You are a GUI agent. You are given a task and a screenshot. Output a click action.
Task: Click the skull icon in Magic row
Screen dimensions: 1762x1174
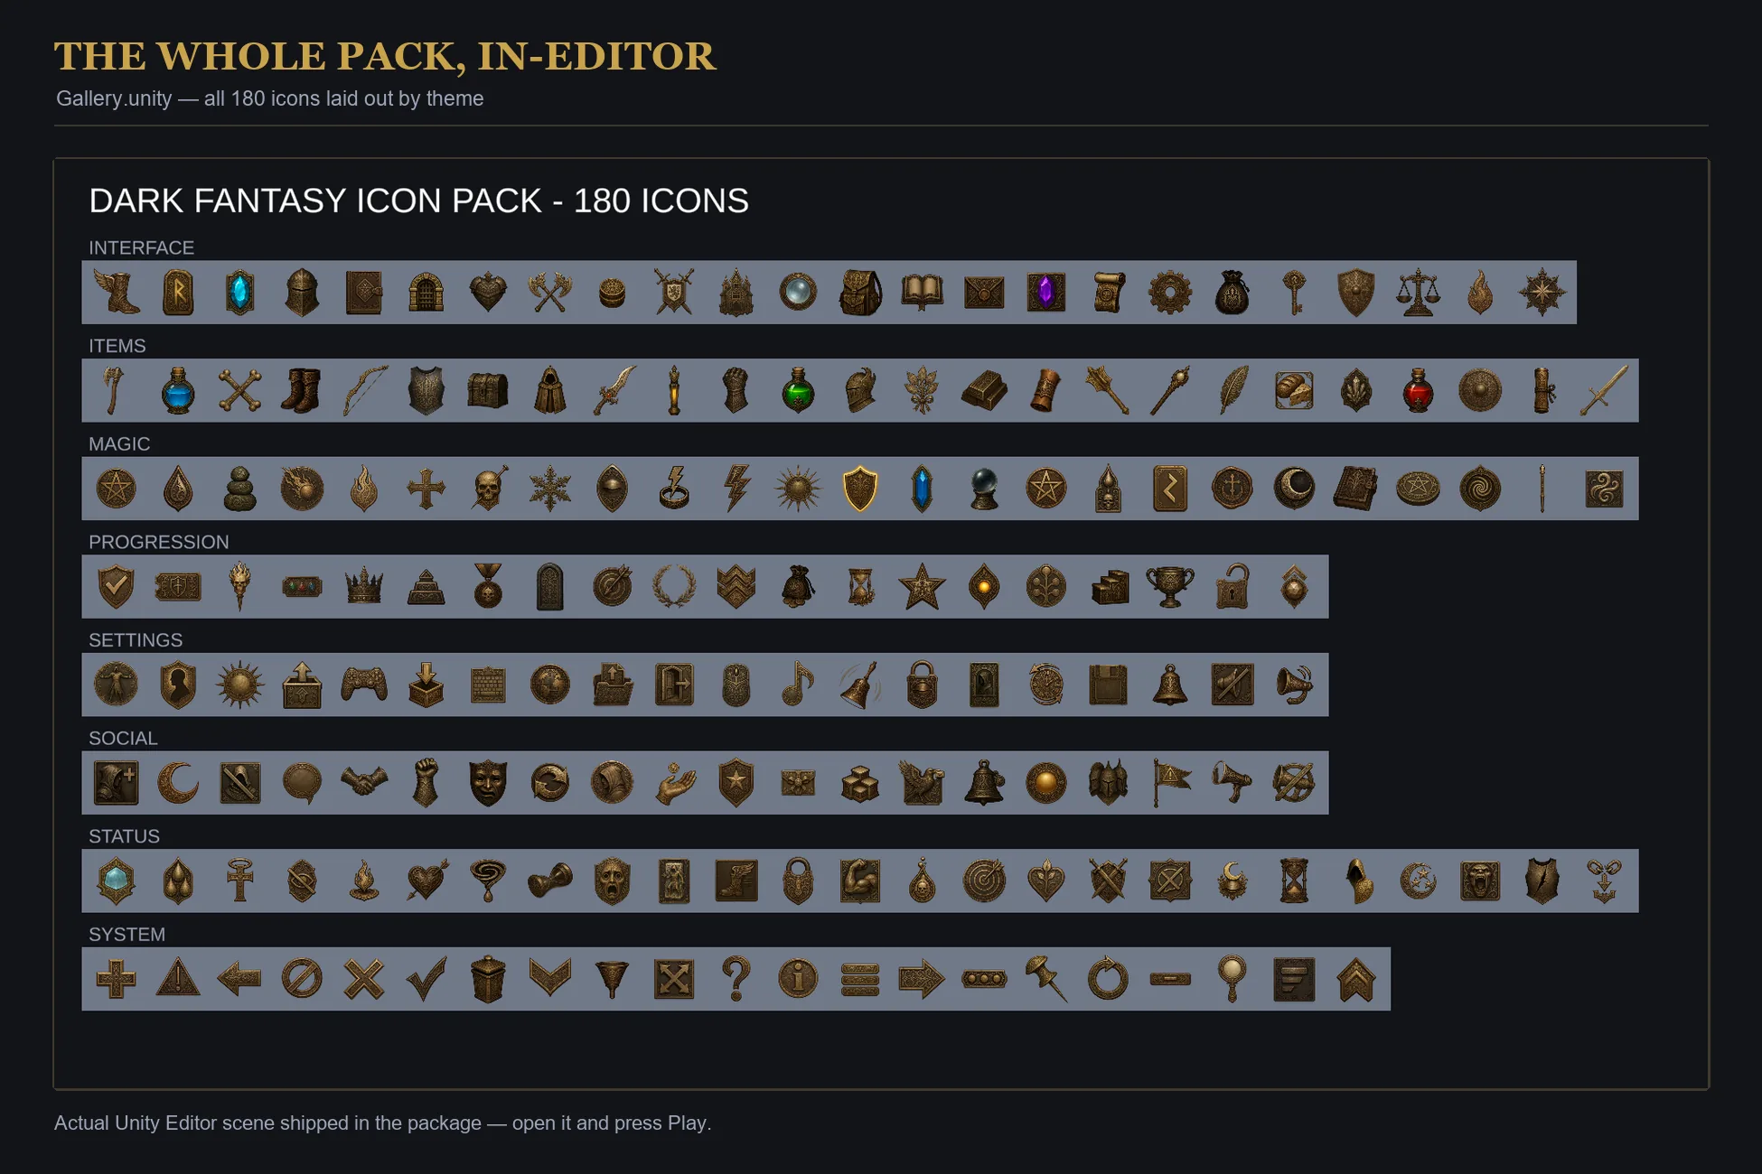[488, 489]
